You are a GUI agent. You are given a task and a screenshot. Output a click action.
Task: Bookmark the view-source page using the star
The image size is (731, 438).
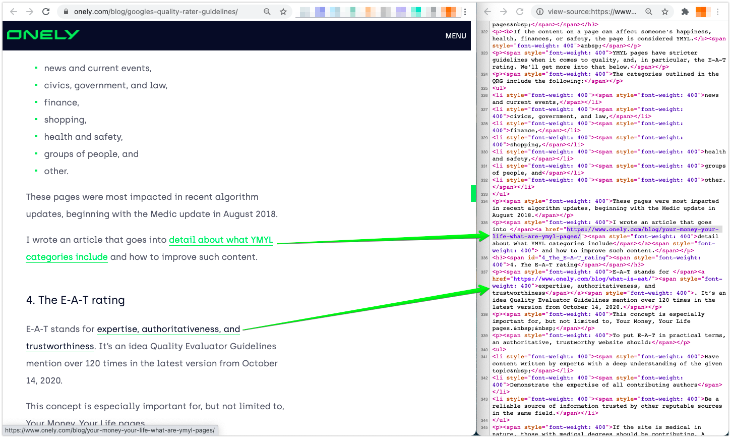point(665,12)
